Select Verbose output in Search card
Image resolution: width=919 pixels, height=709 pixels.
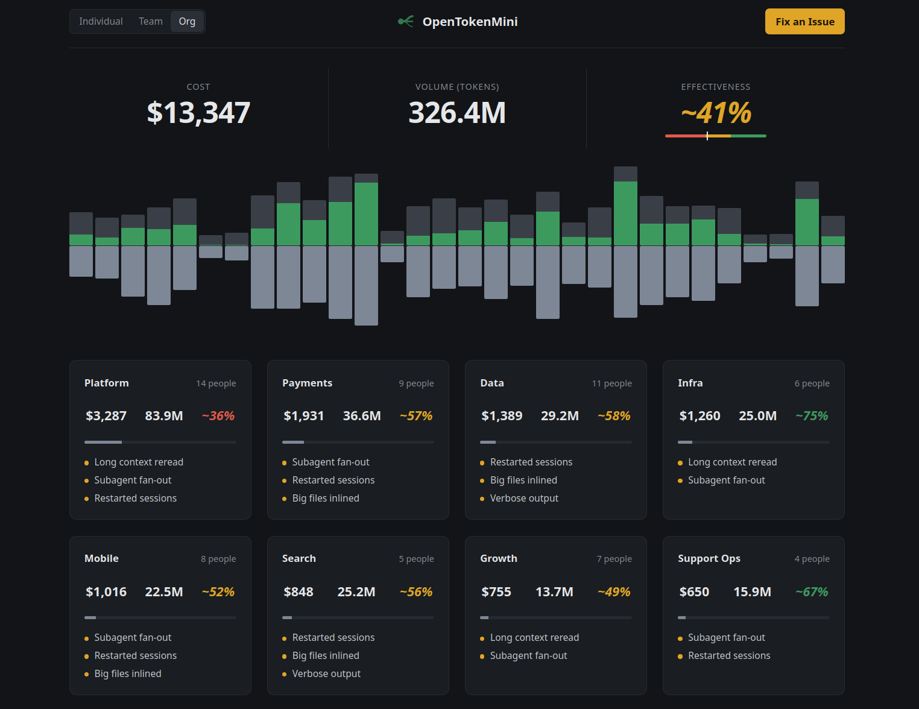pyautogui.click(x=326, y=673)
